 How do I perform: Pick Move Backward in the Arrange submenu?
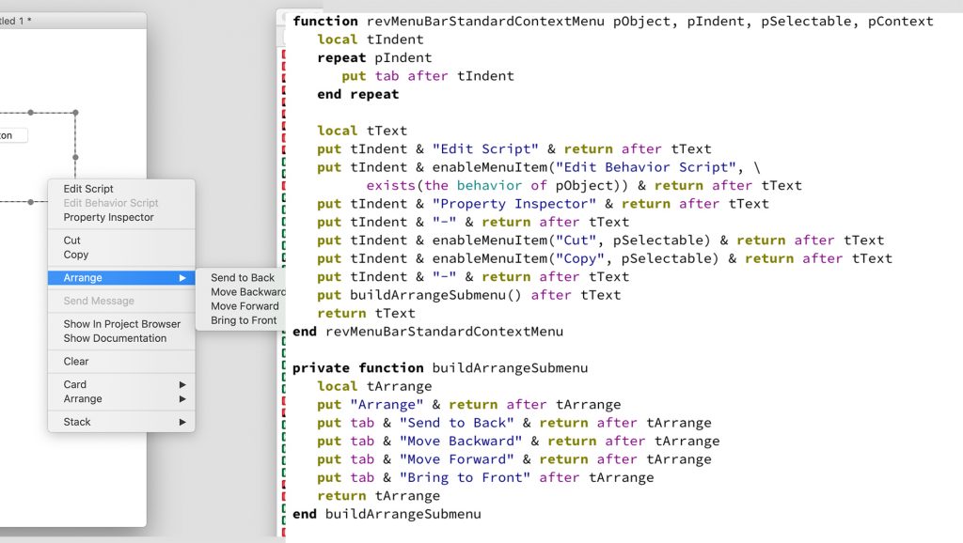(247, 292)
